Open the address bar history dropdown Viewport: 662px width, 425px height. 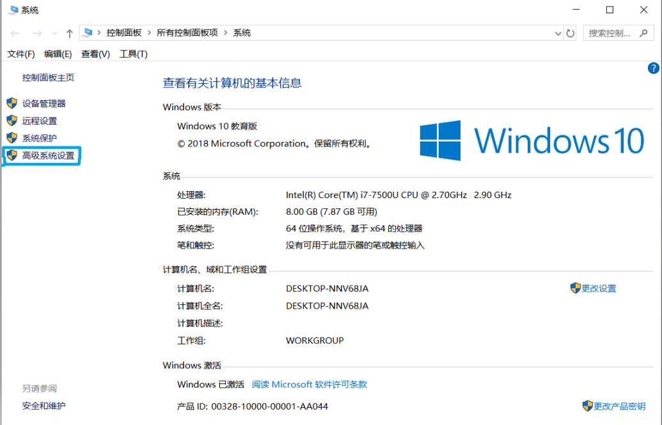(558, 33)
